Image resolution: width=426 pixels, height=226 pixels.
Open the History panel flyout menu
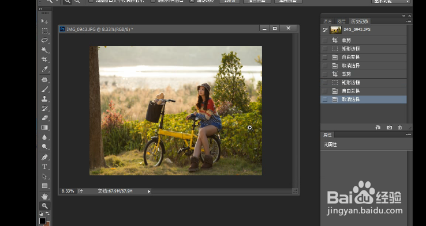(x=408, y=21)
